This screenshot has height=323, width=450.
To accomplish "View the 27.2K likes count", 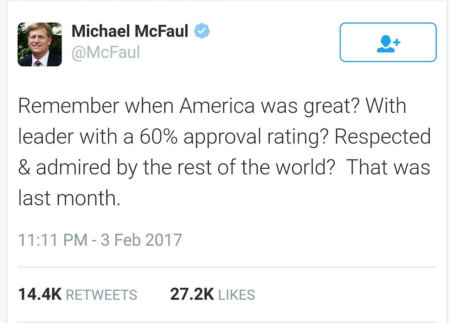I will [192, 294].
